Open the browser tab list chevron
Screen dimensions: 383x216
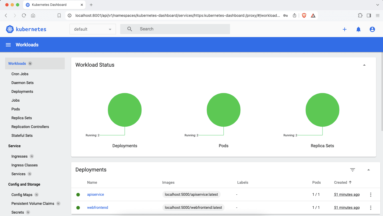pyautogui.click(x=378, y=5)
